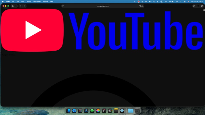
Task: Reload the page with the refresh icon
Action: click(143, 6)
